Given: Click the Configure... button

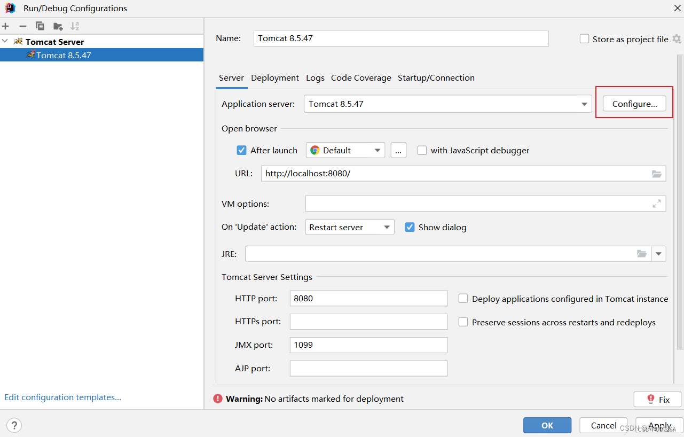Looking at the screenshot, I should tap(634, 104).
